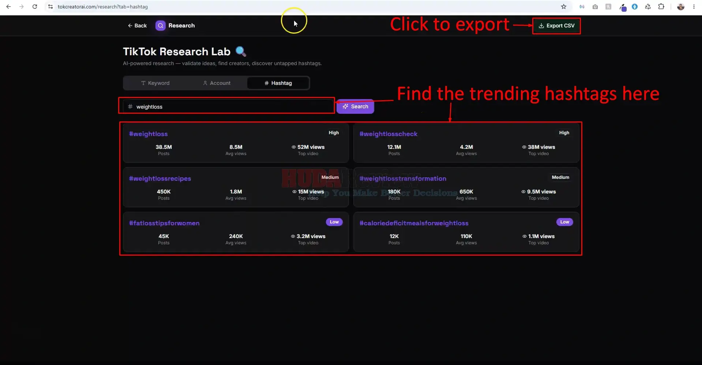Export results with Export CSV button

click(x=556, y=26)
